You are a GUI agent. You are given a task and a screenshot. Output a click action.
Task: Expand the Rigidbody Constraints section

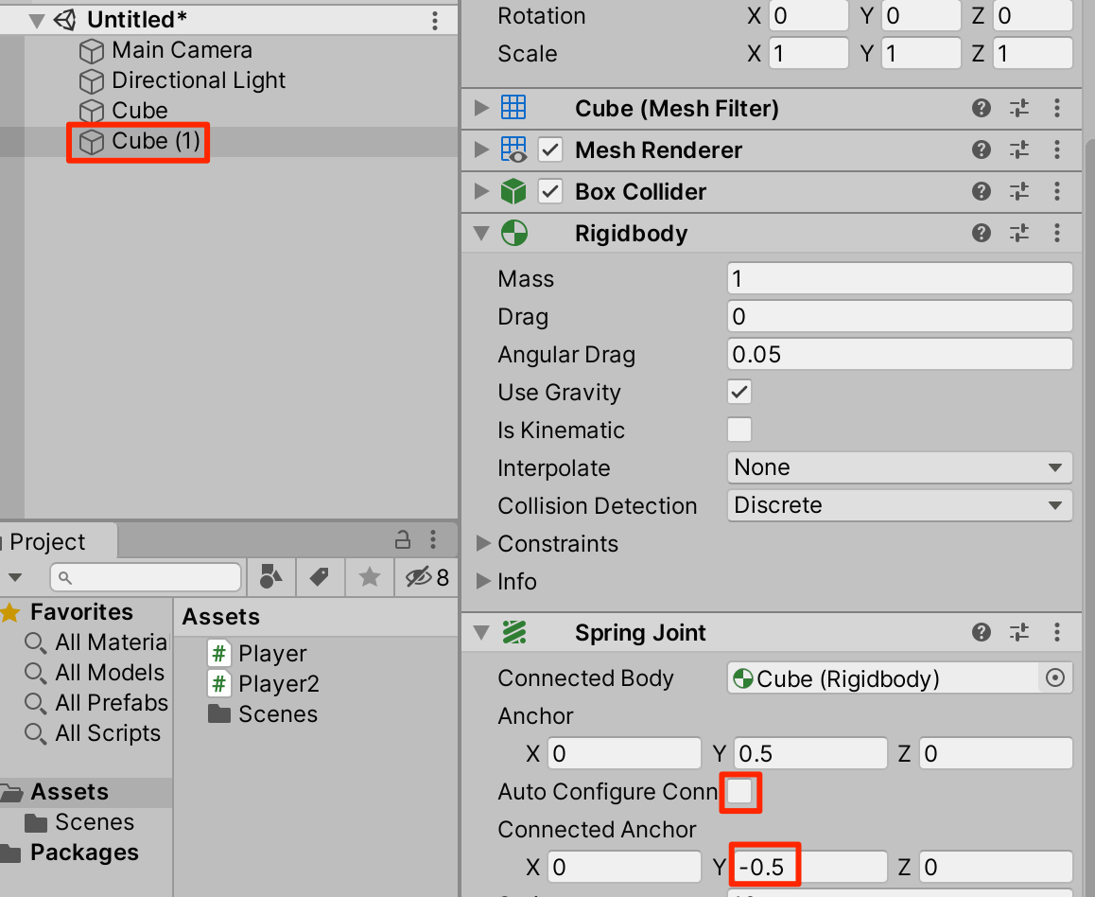tap(483, 543)
